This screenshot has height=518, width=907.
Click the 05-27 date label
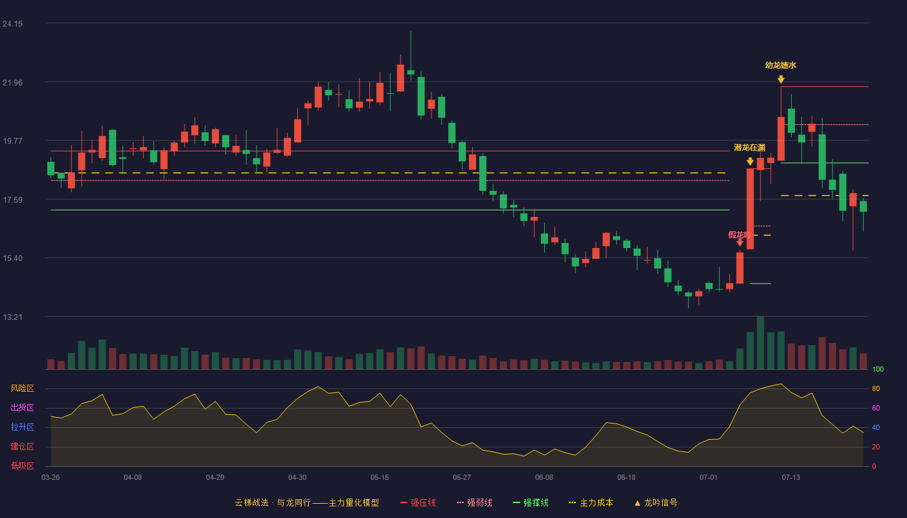[462, 477]
